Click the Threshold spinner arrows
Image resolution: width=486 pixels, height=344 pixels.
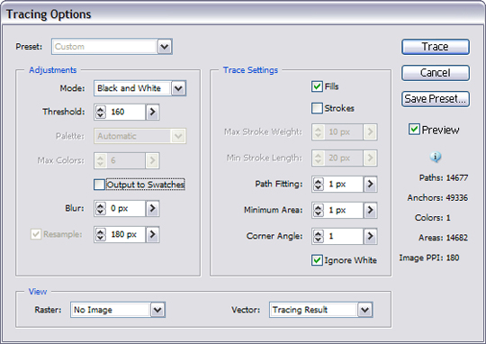101,112
